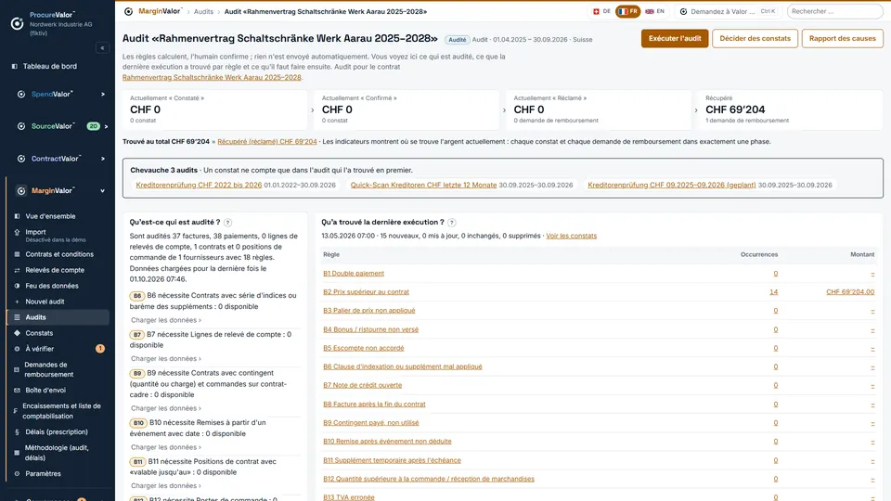
Task: Expand the SpendValor module
Action: tap(103, 95)
